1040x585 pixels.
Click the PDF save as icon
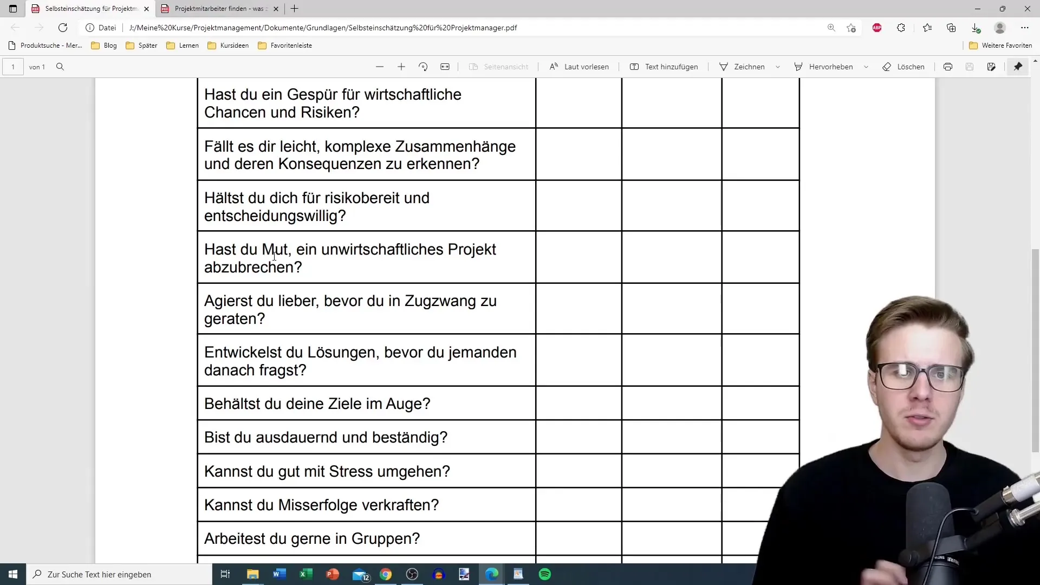tap(991, 67)
